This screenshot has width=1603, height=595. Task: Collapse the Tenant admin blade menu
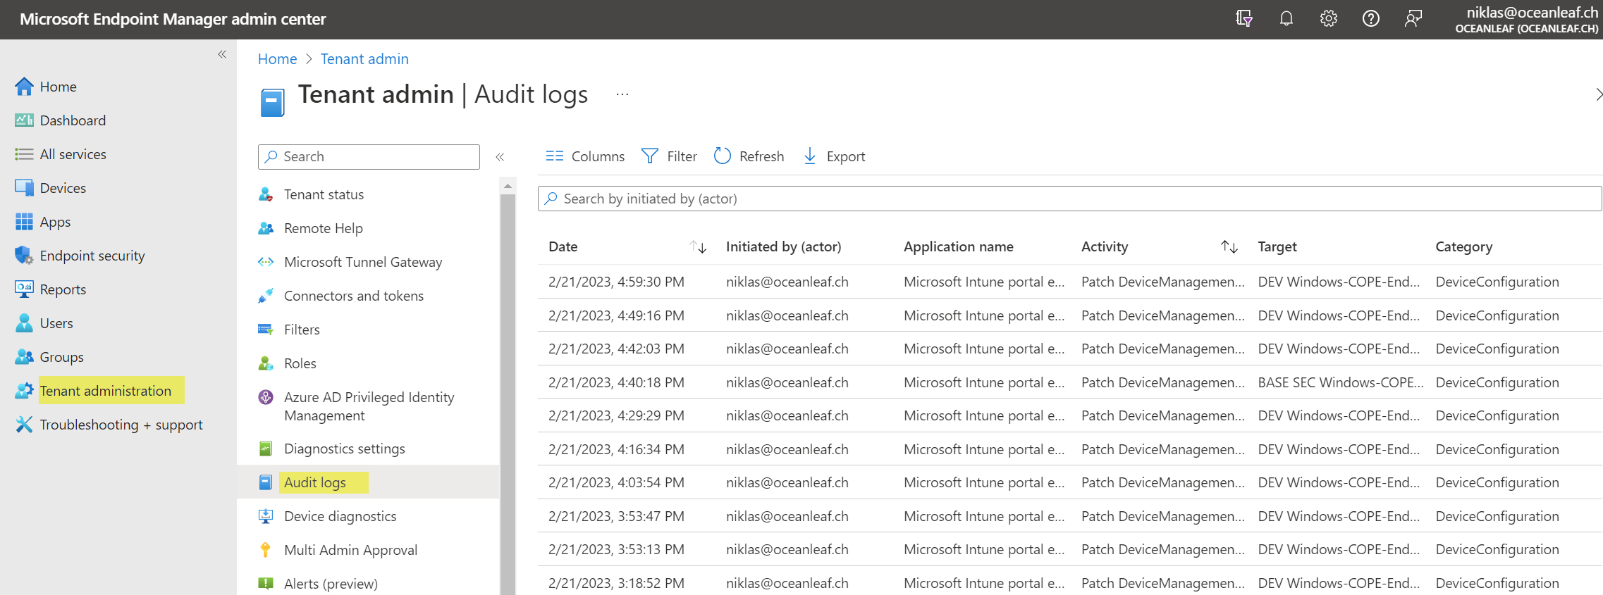coord(500,157)
